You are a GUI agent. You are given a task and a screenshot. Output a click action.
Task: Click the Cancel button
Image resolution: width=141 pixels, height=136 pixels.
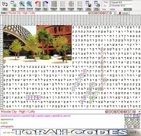(123, 13)
